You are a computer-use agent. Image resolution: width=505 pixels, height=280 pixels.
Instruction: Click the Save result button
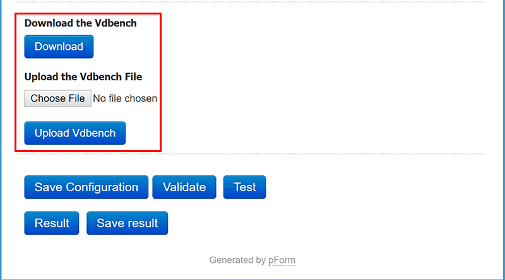pyautogui.click(x=128, y=223)
